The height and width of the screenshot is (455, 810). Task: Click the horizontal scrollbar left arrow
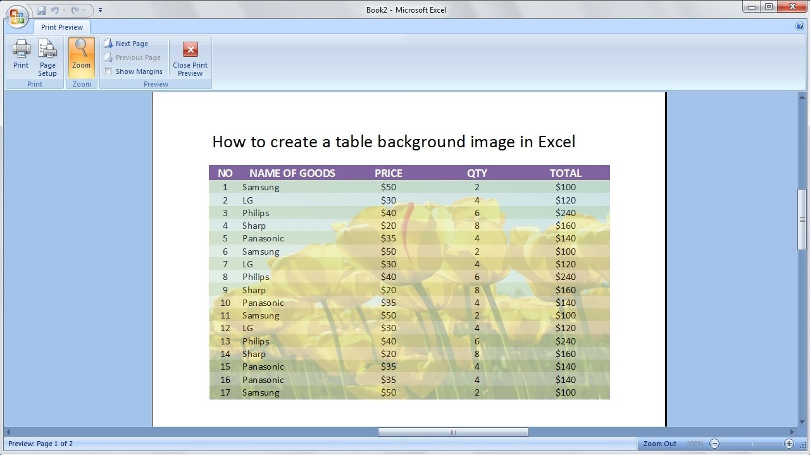[x=8, y=432]
